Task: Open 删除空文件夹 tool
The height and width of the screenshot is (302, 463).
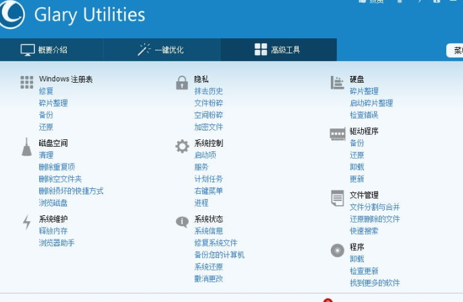Action: (x=60, y=179)
